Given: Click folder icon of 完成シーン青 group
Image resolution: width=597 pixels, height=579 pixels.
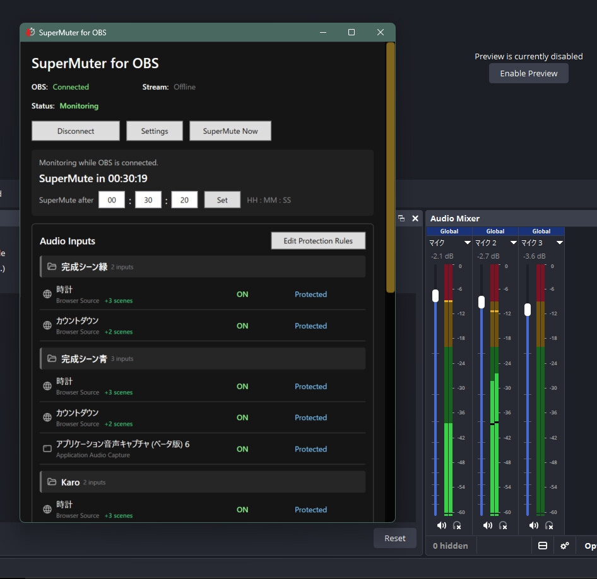Looking at the screenshot, I should pyautogui.click(x=52, y=358).
